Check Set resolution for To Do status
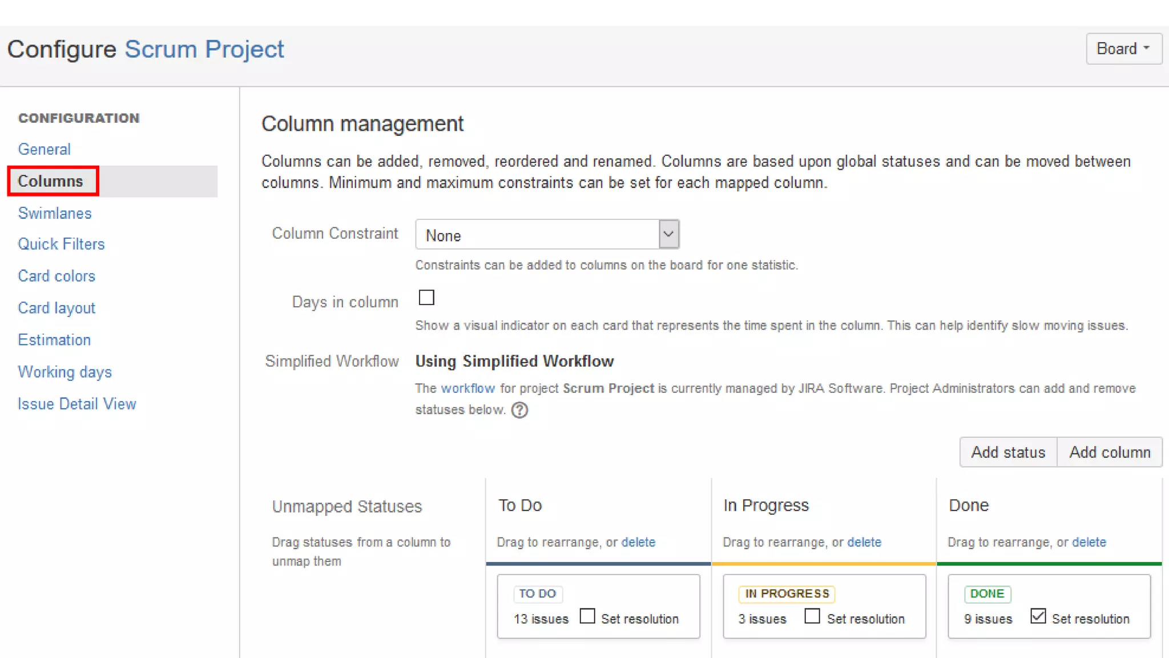This screenshot has height=658, width=1169. click(587, 616)
